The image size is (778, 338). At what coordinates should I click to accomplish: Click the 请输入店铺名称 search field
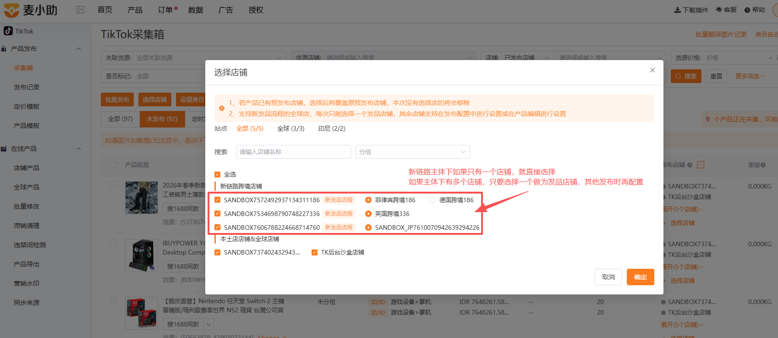294,152
